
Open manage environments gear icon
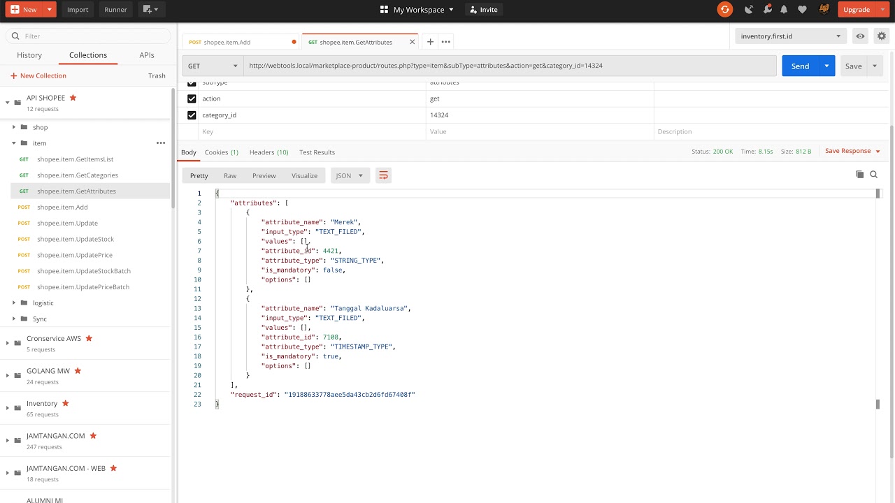pyautogui.click(x=881, y=36)
